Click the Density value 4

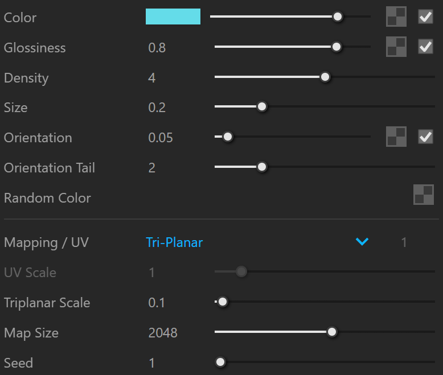(151, 78)
